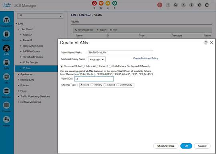Select Traffic Monitoring Sessions tree item
Image resolution: width=216 pixels, height=154 pixels.
(35, 96)
